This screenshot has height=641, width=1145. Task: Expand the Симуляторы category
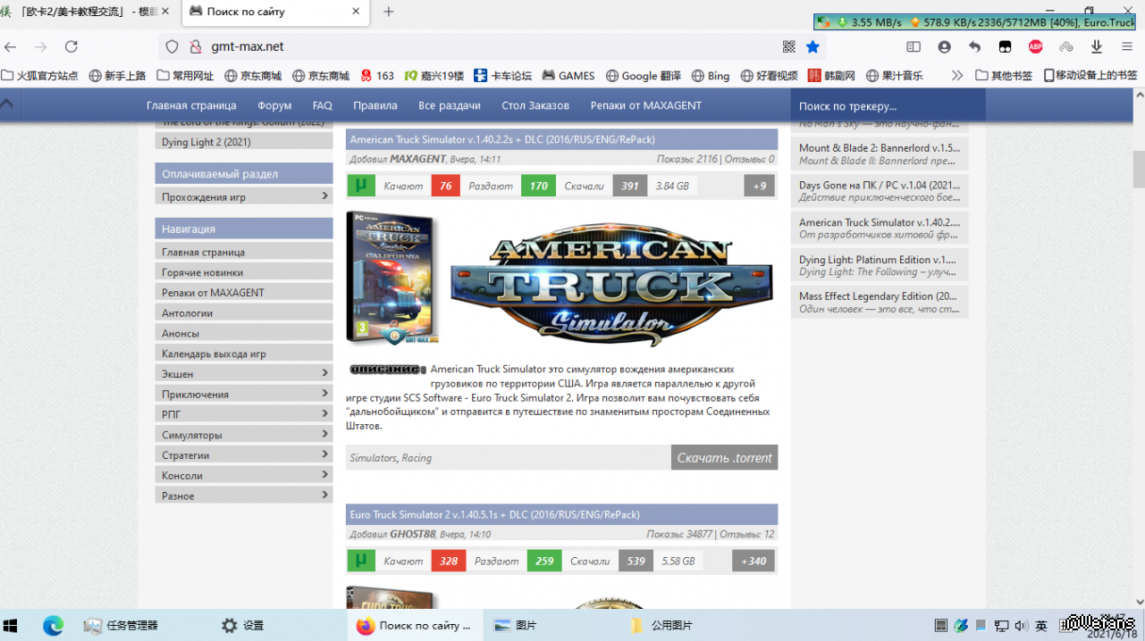[x=324, y=435]
